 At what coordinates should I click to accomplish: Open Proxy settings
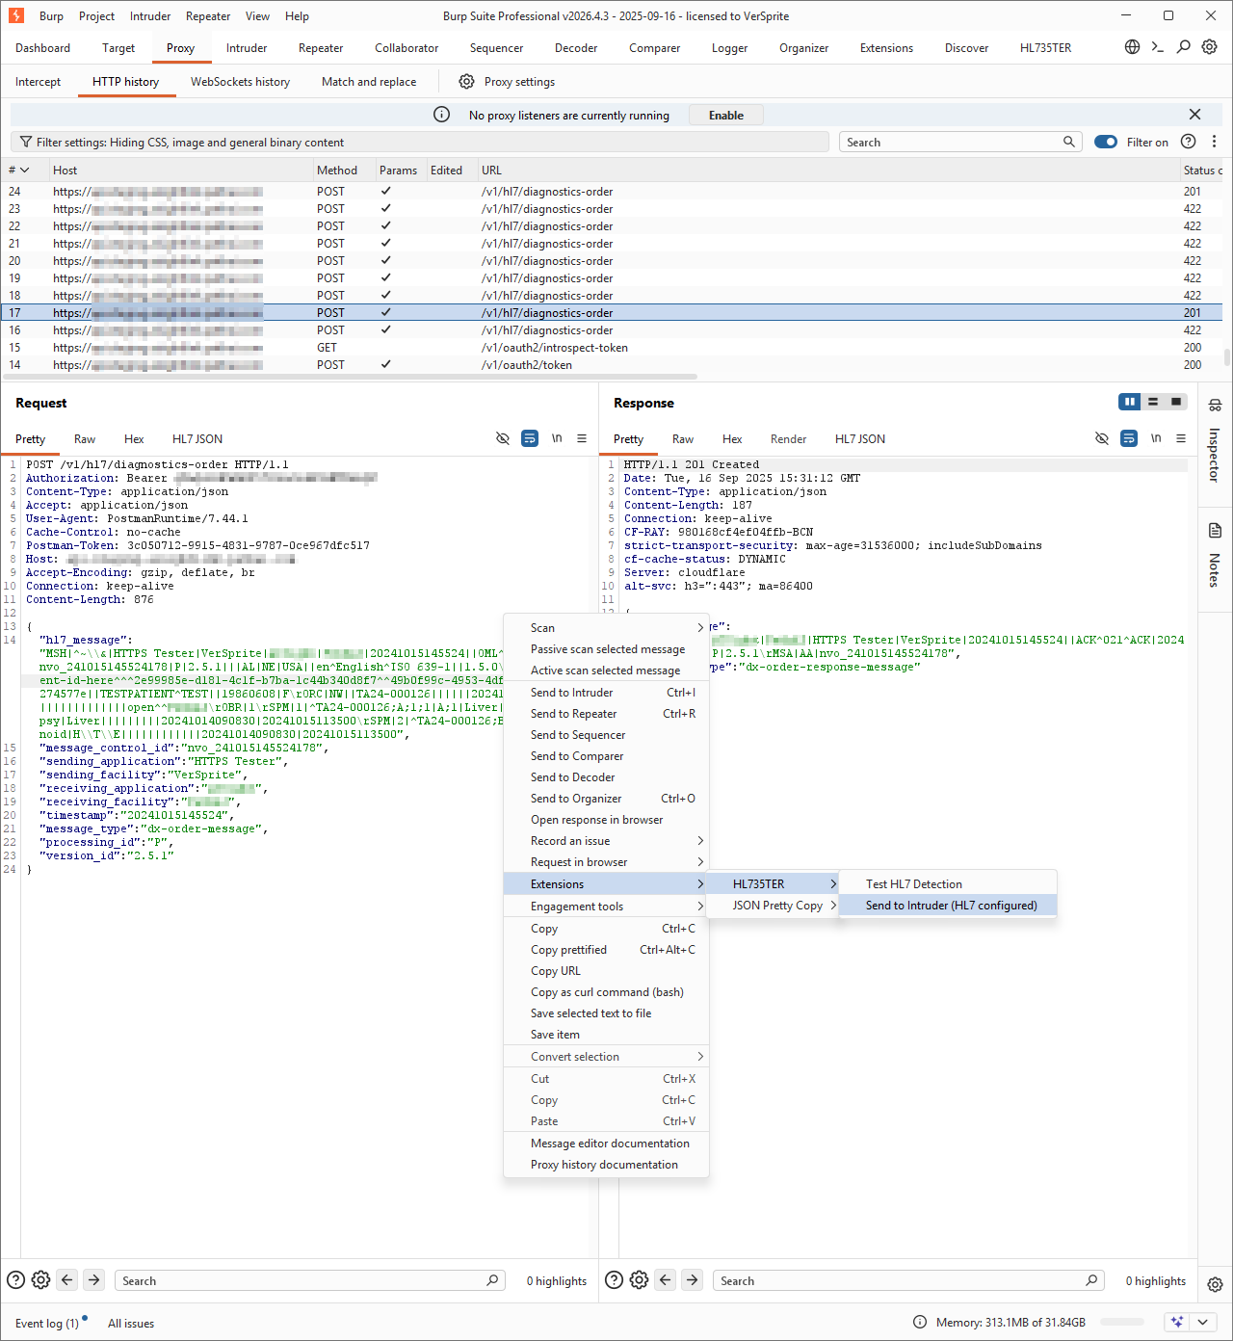(x=507, y=82)
